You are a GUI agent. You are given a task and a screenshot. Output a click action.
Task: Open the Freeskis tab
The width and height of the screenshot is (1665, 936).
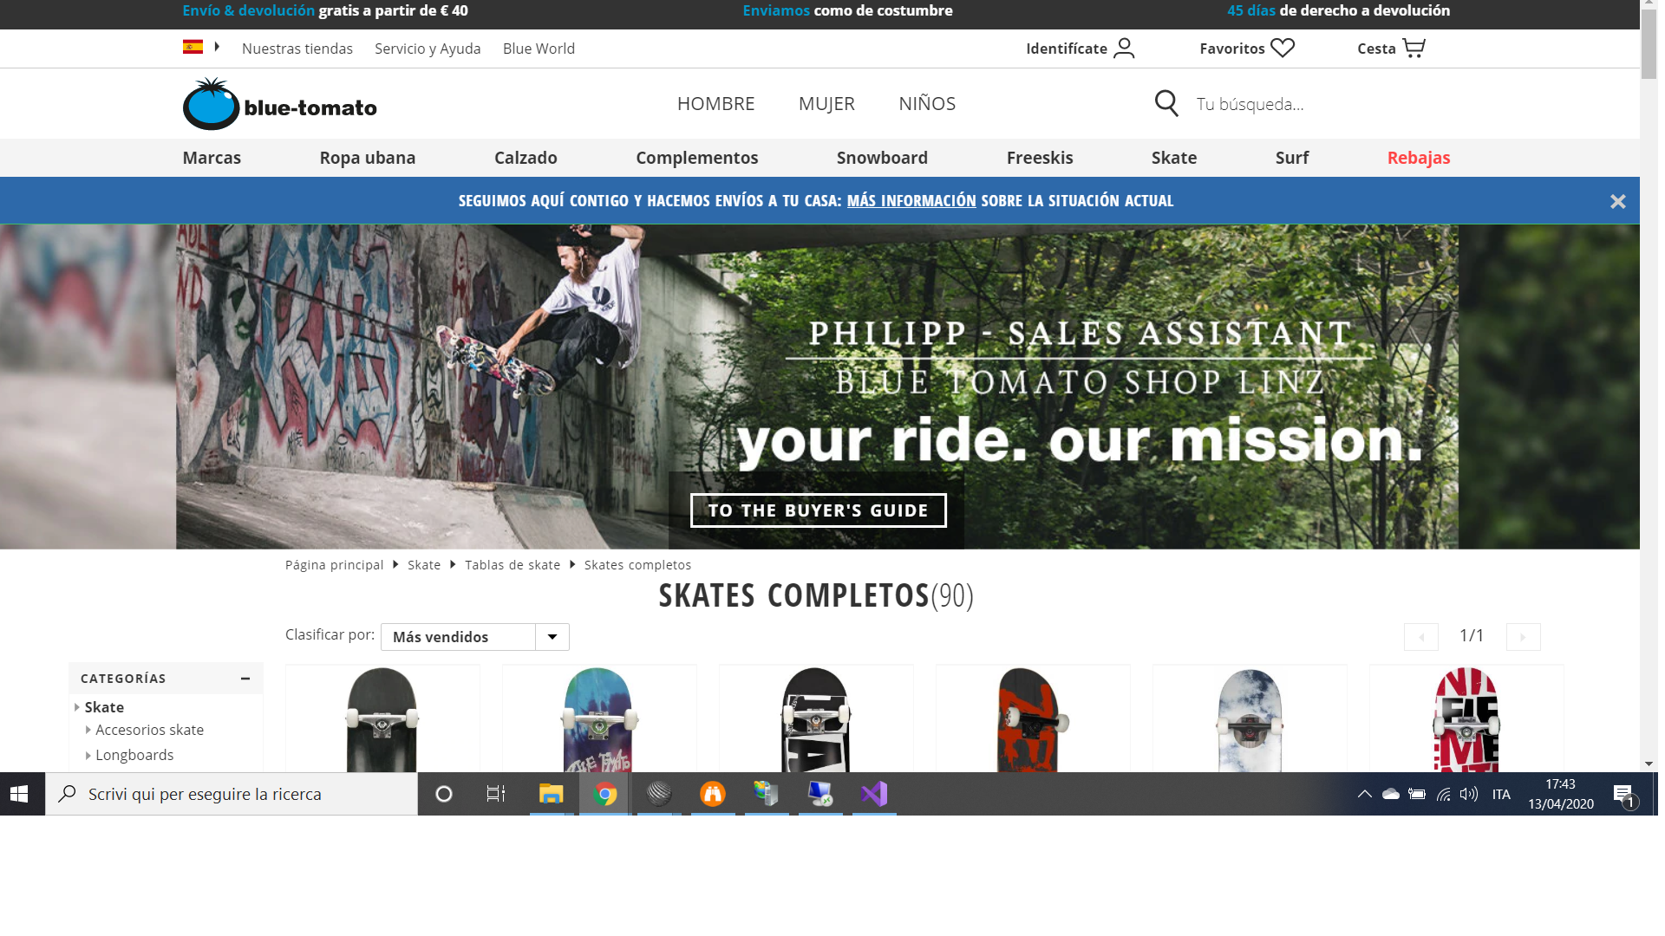[1040, 158]
